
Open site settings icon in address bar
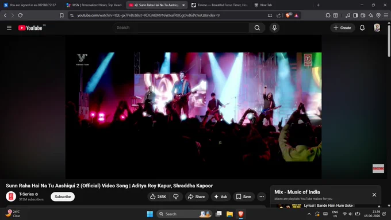tap(72, 16)
